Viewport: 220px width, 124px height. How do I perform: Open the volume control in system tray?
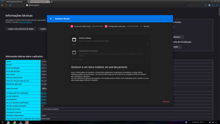click(x=213, y=122)
